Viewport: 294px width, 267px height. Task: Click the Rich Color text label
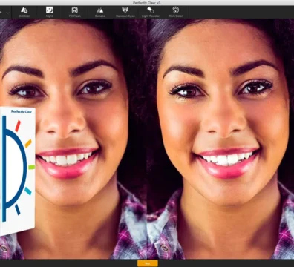tap(176, 16)
